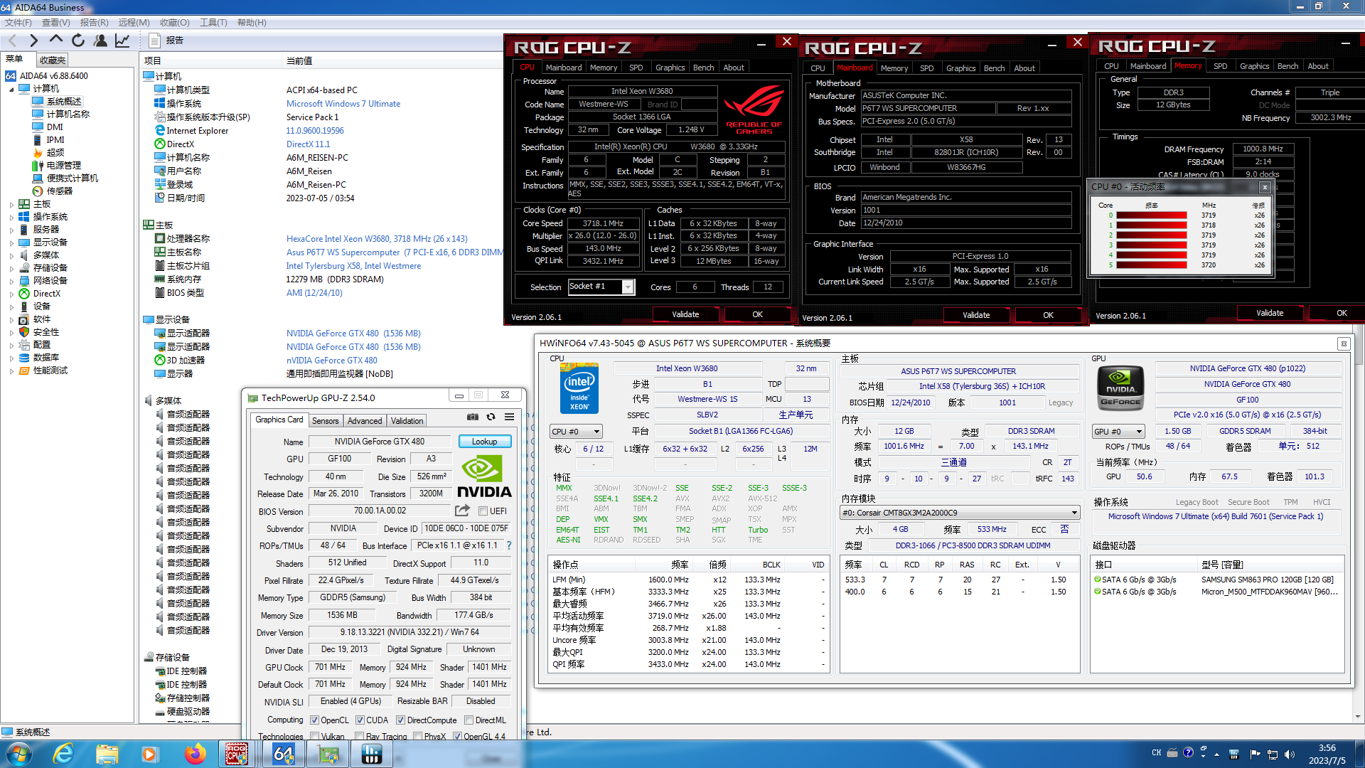Click the Microsoft Windows 7 Ultimate link
1365x768 pixels.
coord(343,104)
